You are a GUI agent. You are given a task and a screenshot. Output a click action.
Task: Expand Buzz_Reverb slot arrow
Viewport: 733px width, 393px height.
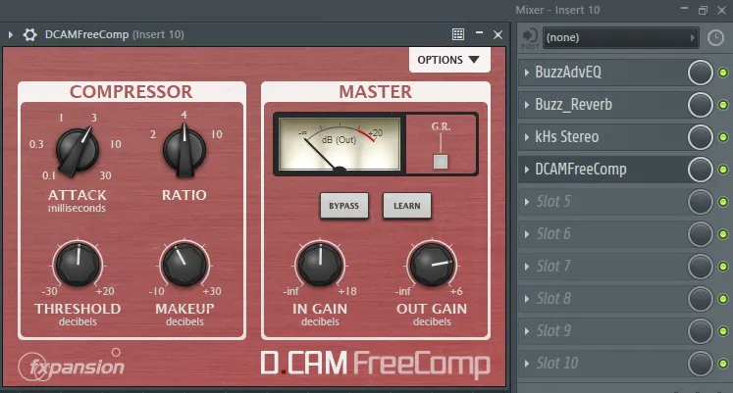[x=527, y=105]
